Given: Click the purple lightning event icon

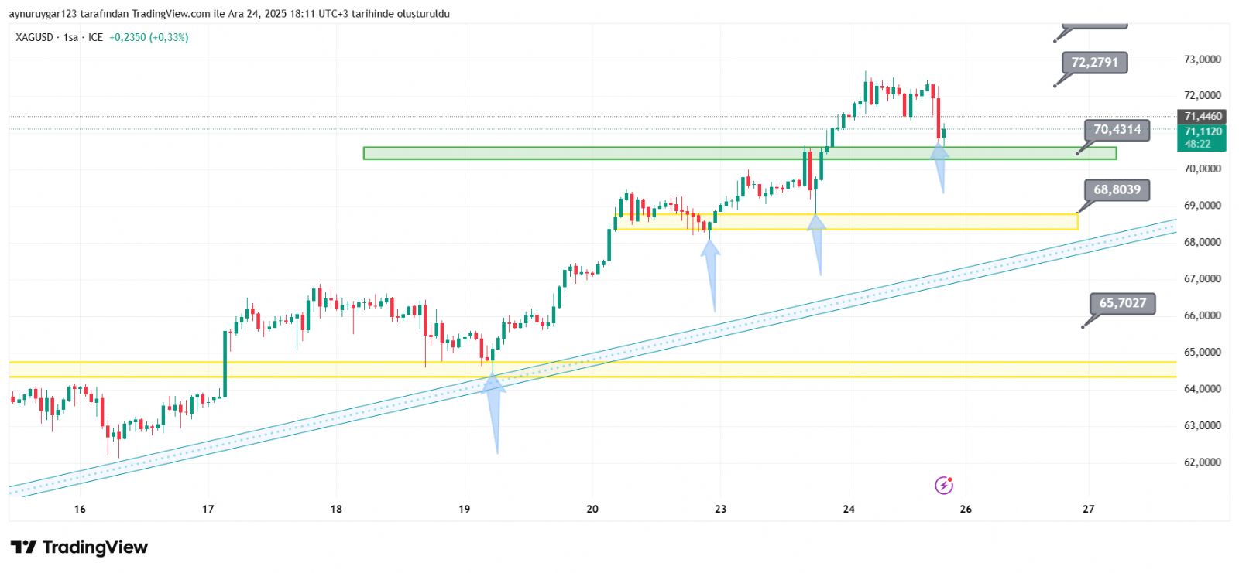Looking at the screenshot, I should click(943, 485).
